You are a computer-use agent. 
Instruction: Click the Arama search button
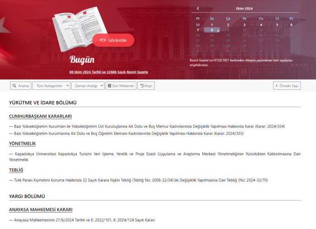[x=21, y=86]
